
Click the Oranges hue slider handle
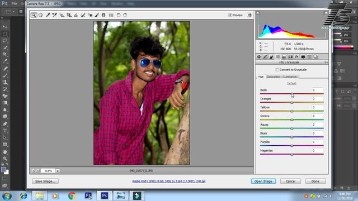tap(292, 102)
